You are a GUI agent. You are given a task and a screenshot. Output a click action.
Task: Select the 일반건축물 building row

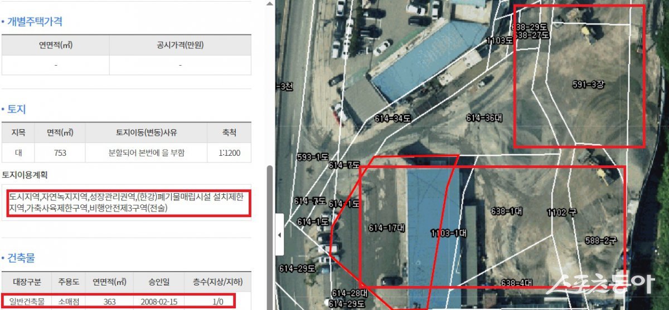point(118,301)
